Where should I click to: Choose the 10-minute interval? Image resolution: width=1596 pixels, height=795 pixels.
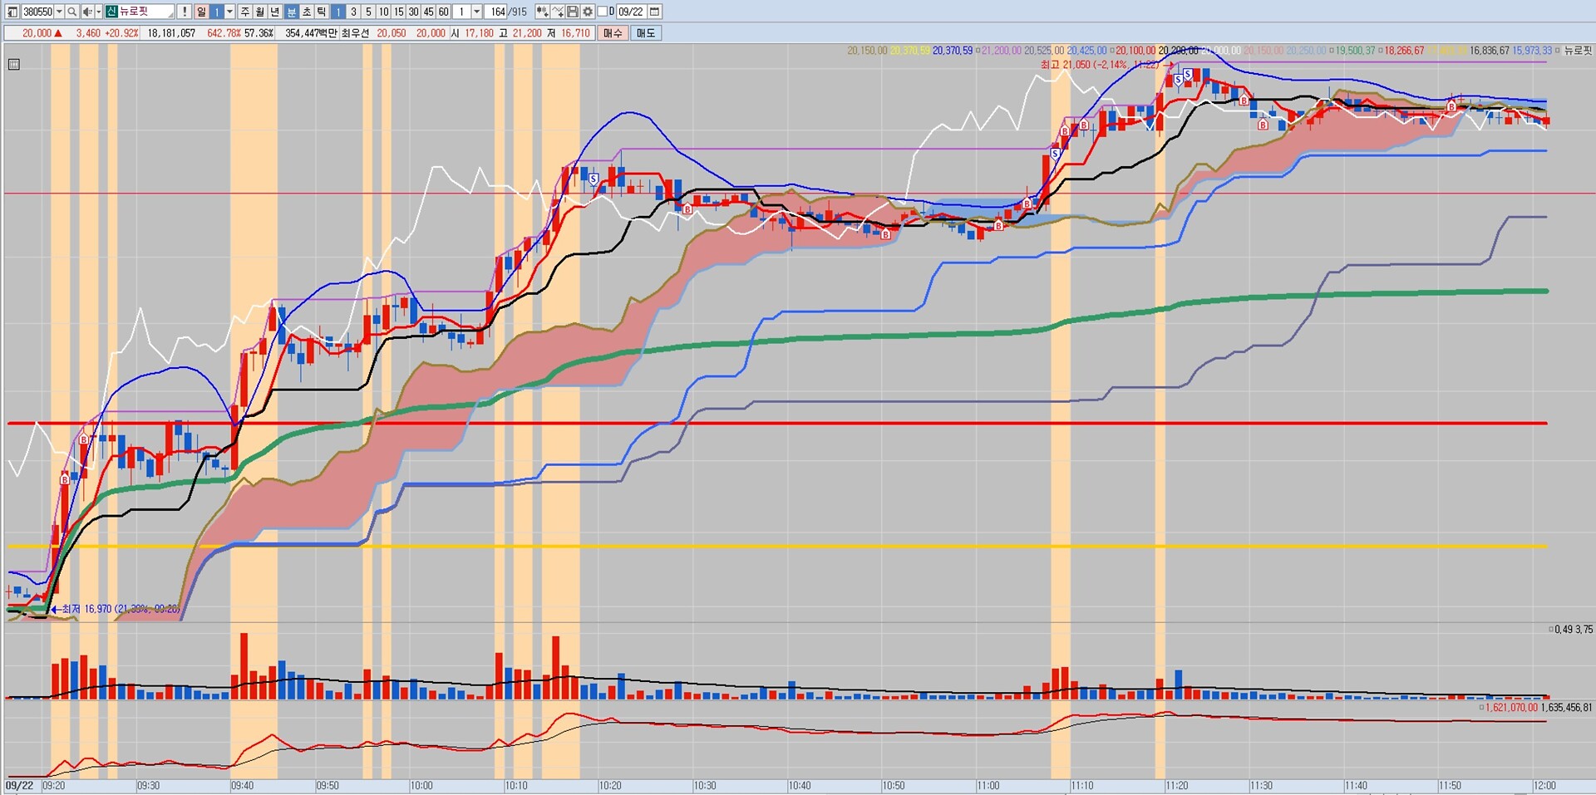pyautogui.click(x=383, y=12)
